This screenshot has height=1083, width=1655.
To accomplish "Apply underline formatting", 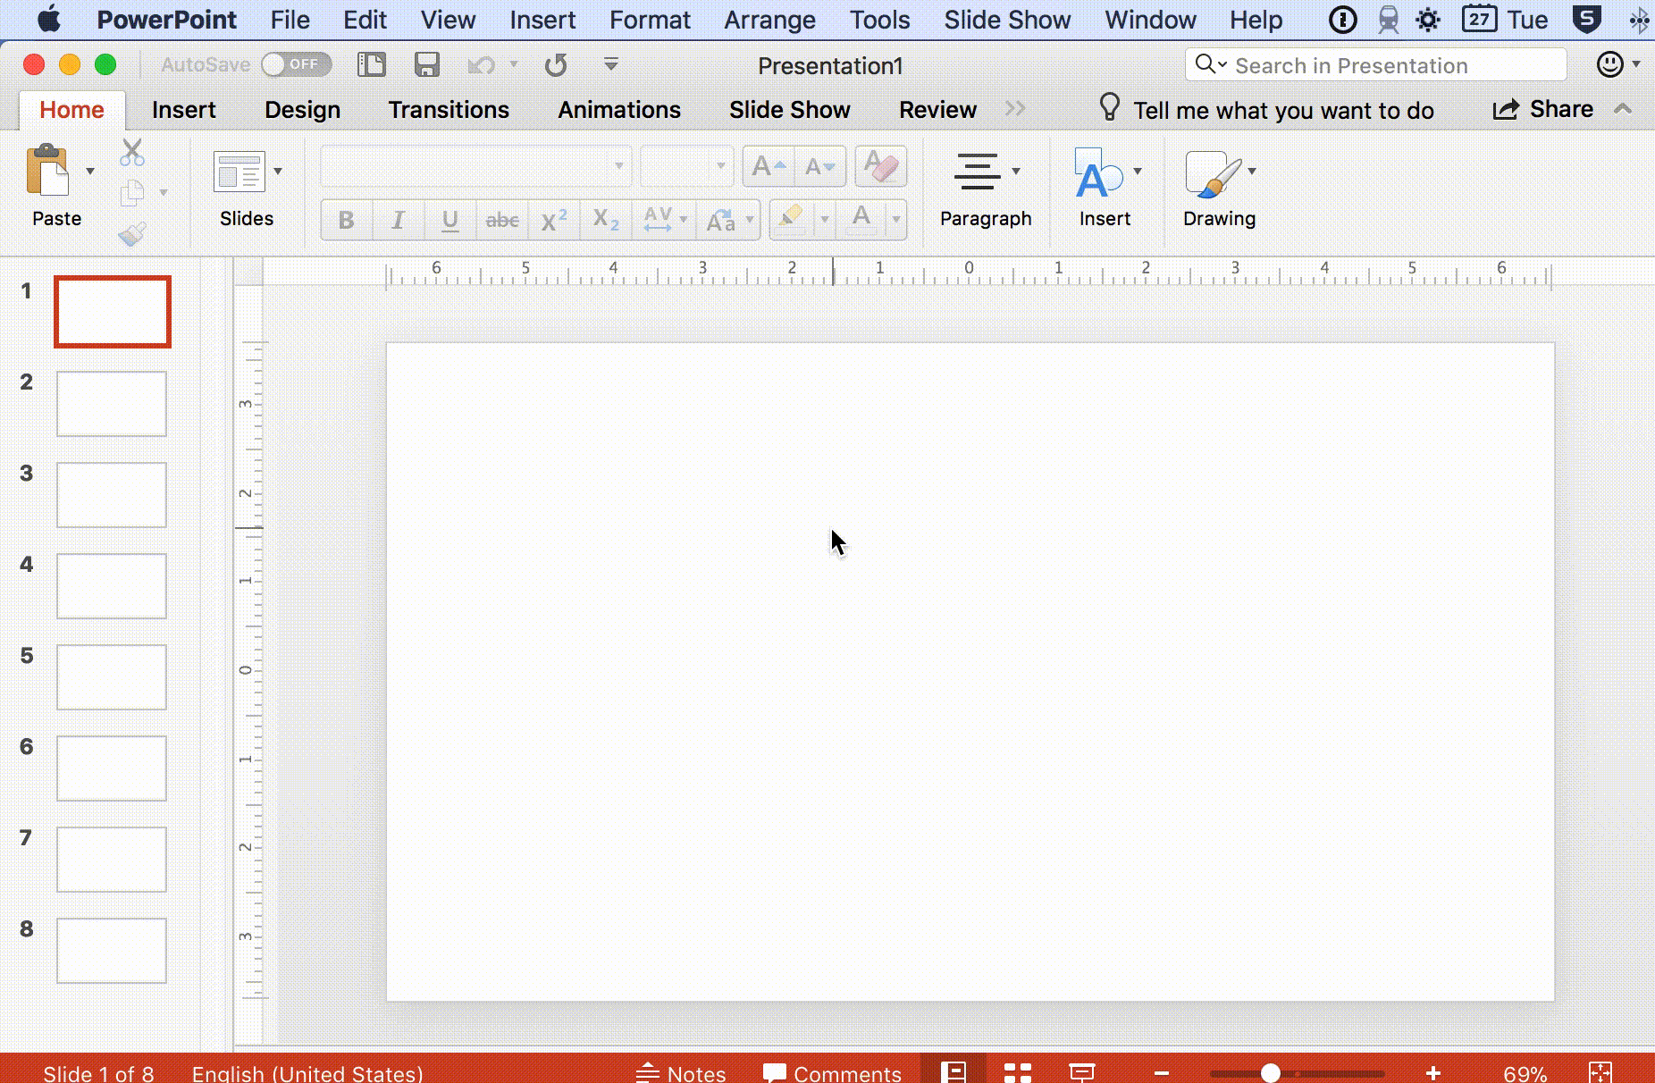I will (x=449, y=220).
